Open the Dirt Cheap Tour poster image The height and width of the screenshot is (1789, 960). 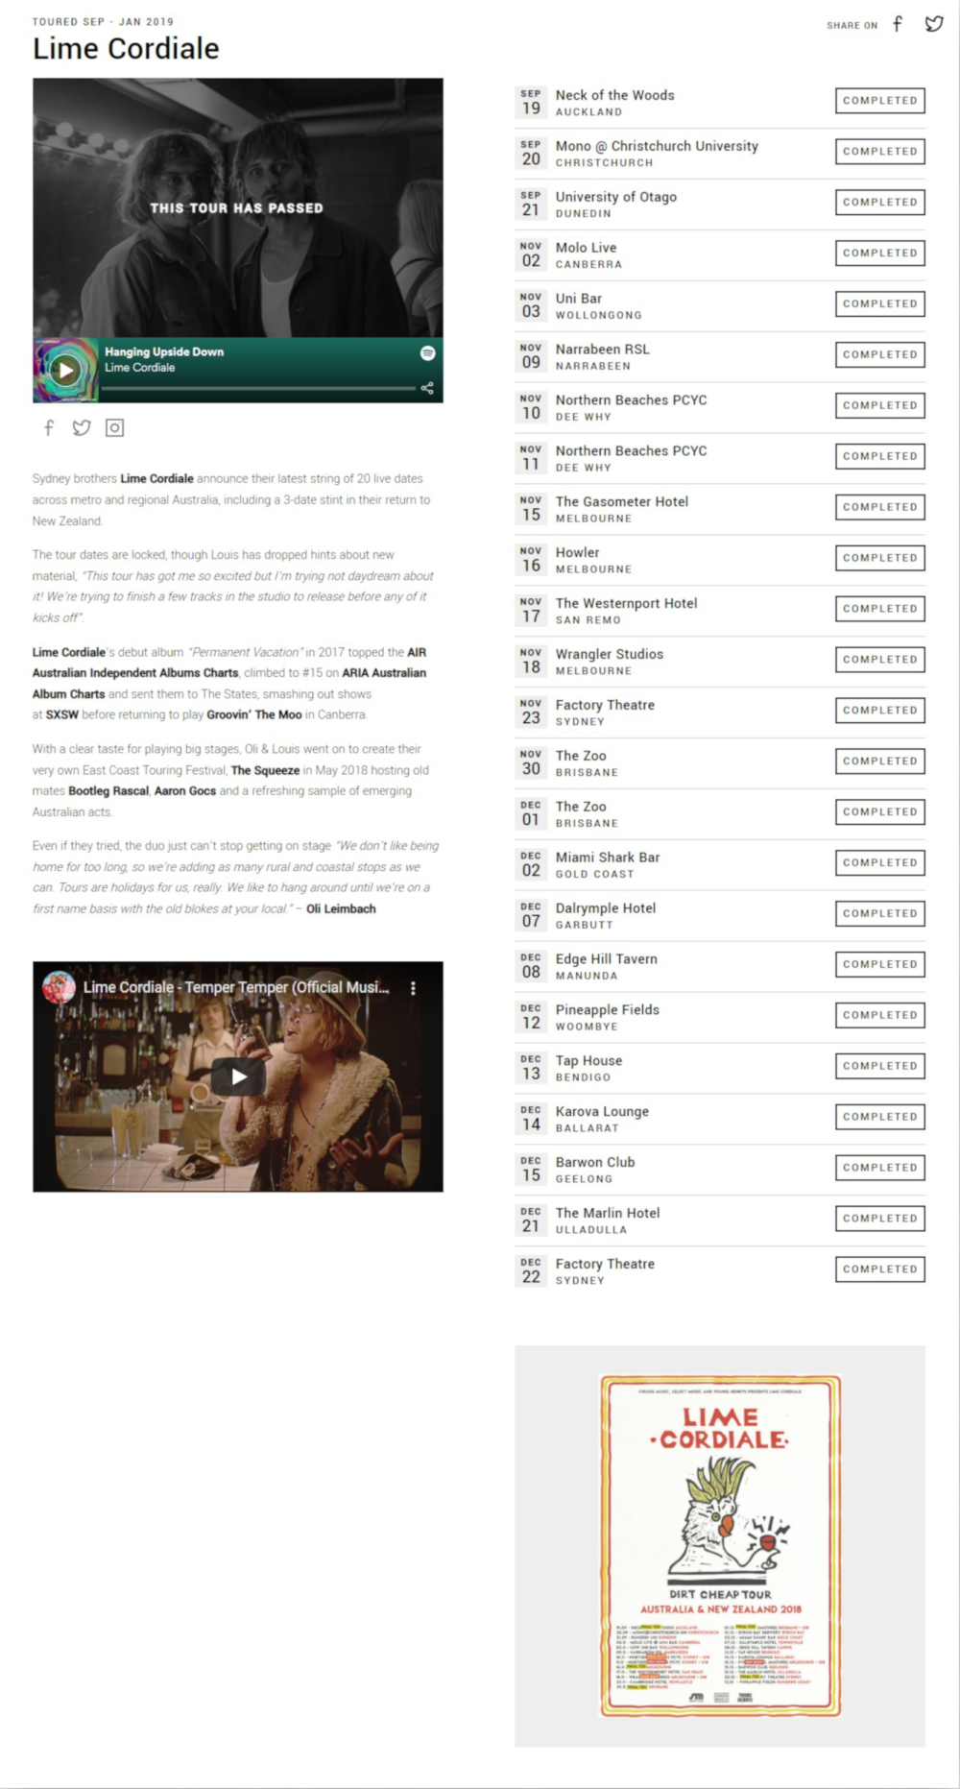720,1546
